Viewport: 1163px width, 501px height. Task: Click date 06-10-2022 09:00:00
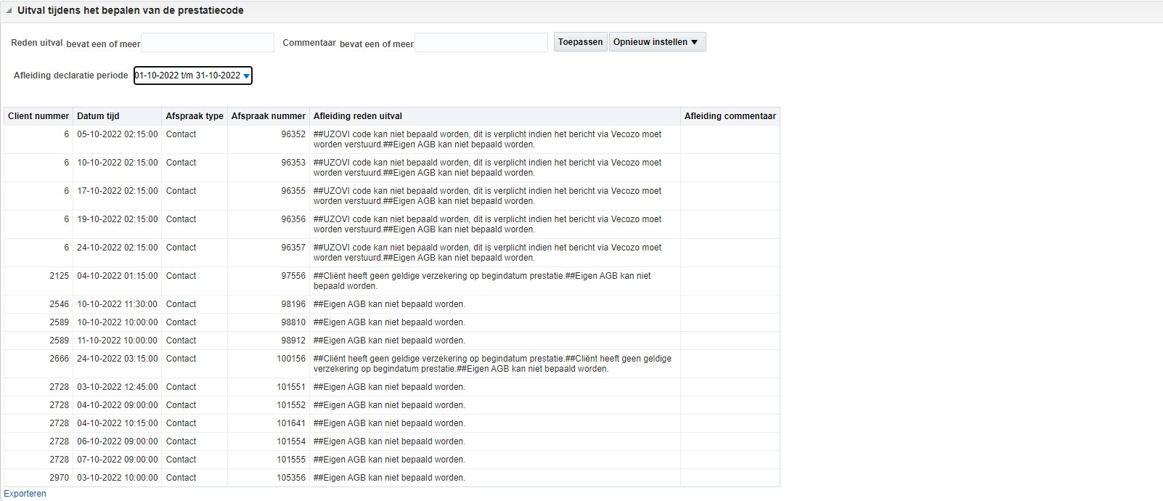click(x=118, y=441)
